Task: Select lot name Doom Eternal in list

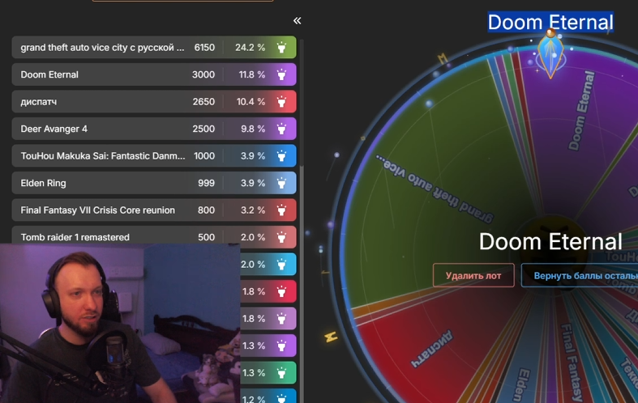Action: coord(49,74)
